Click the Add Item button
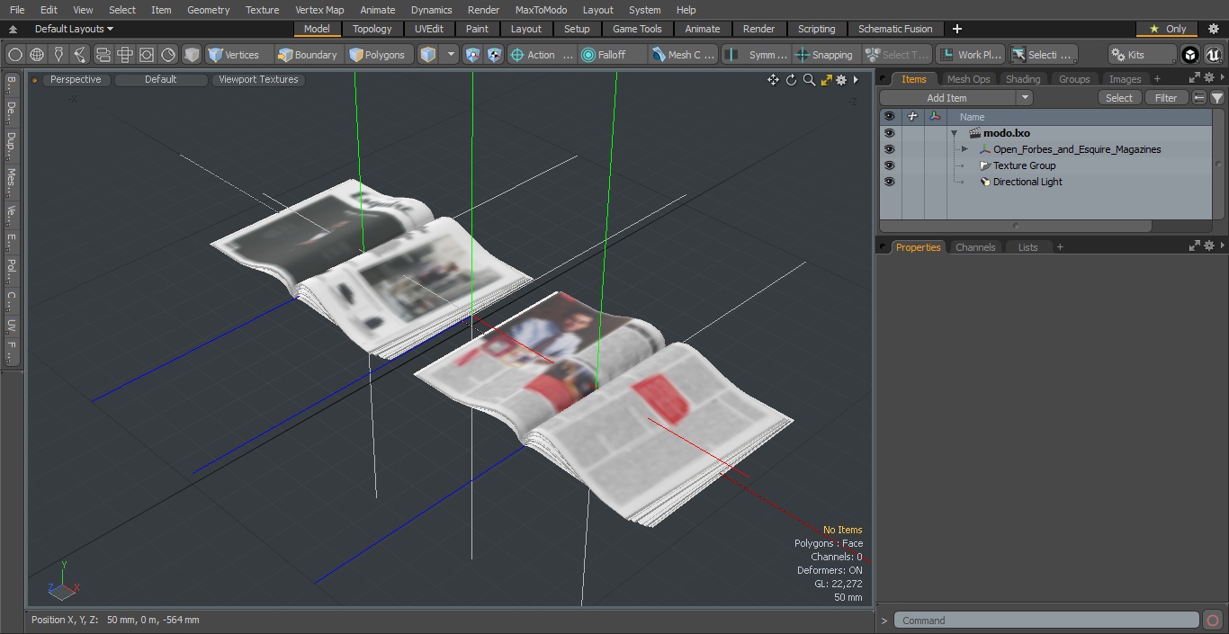The width and height of the screenshot is (1229, 634). (x=947, y=98)
